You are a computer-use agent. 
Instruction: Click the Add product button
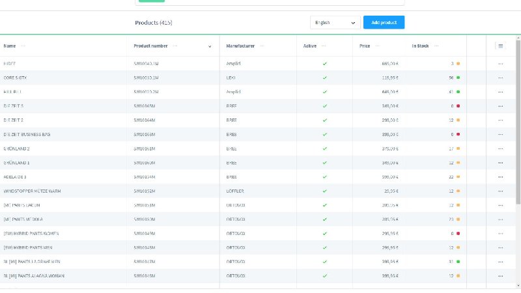(x=384, y=22)
